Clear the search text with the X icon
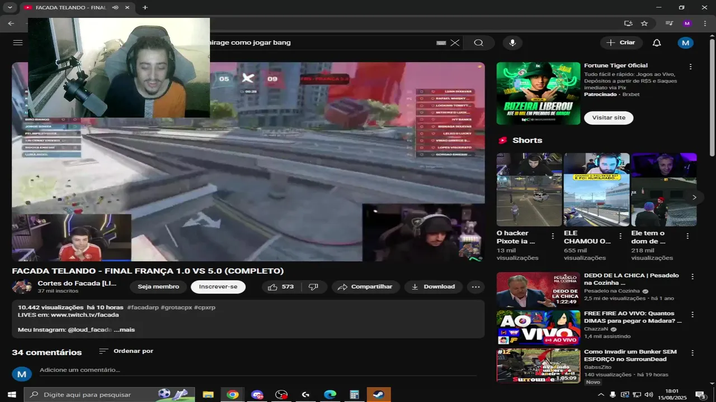Screen dimensions: 716x402 pos(455,42)
